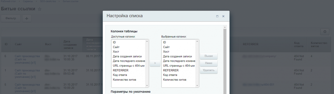
Task: Sort by Дата создания записи column header
Action: tap(71, 44)
